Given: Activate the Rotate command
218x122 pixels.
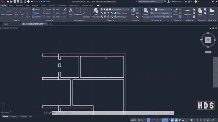Looking at the screenshot, I should pos(47,9).
